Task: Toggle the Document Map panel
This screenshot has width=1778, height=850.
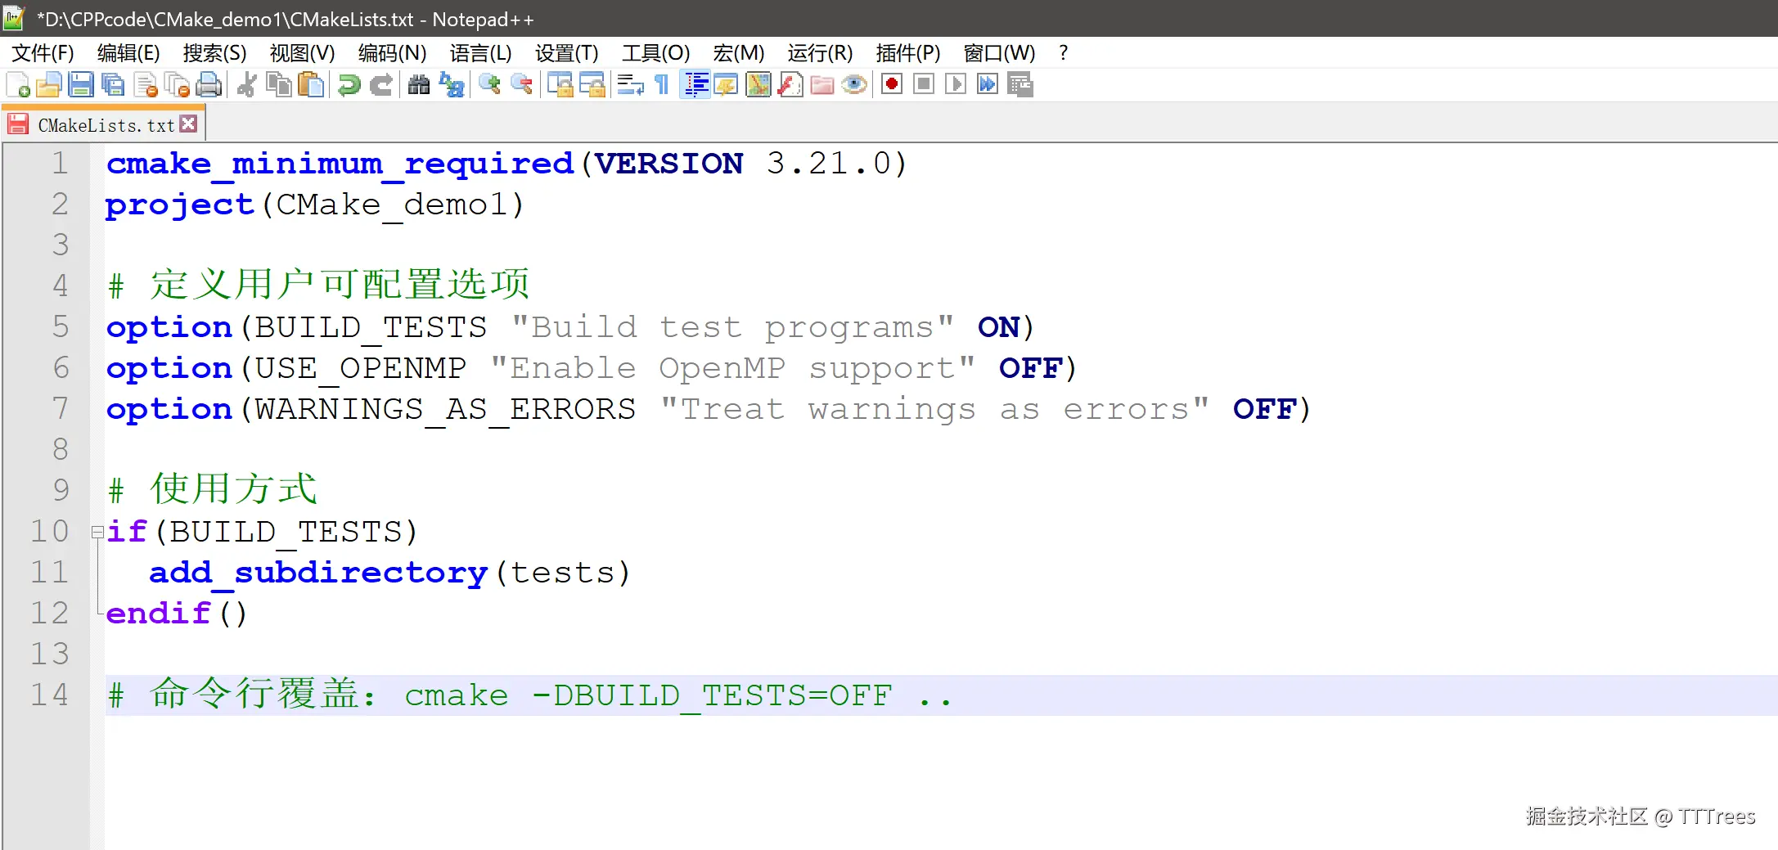Action: coord(758,84)
